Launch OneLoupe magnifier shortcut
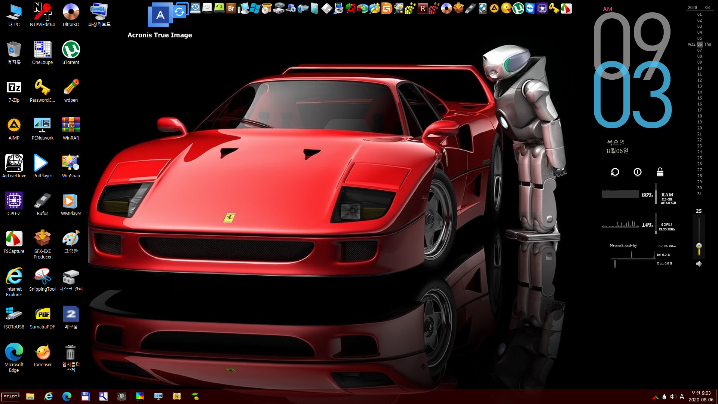 42,53
